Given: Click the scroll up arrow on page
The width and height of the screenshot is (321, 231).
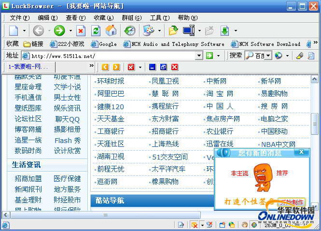Looking at the screenshot, I should 314,79.
